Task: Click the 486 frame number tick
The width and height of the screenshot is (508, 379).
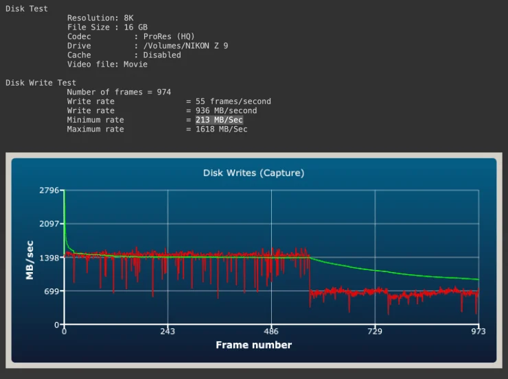Action: [x=271, y=332]
